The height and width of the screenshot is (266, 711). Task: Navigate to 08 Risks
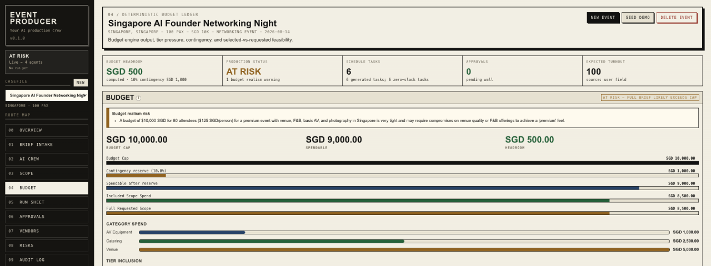pos(47,245)
